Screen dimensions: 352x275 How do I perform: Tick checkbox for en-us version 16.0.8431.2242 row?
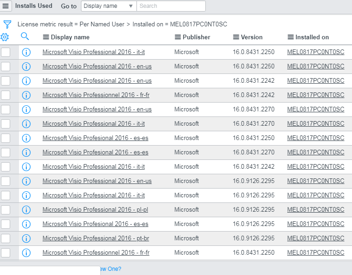tap(6, 81)
